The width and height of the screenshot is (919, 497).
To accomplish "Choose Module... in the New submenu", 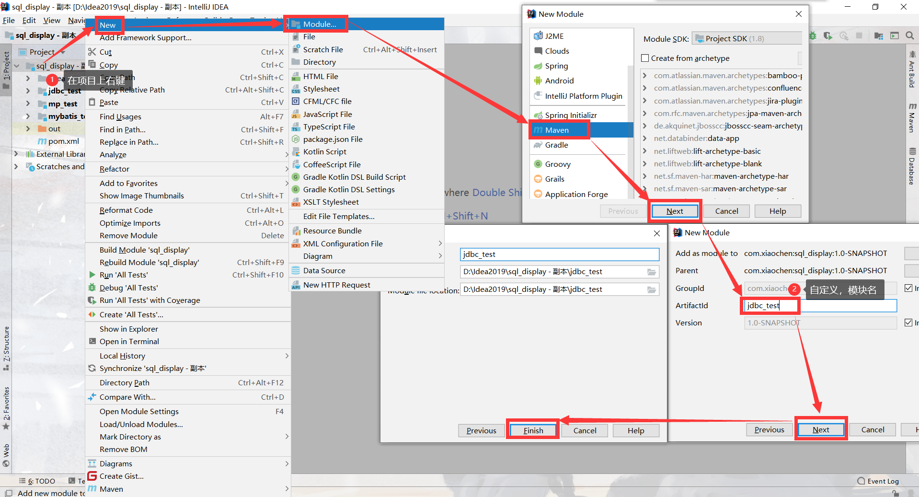I will [320, 24].
